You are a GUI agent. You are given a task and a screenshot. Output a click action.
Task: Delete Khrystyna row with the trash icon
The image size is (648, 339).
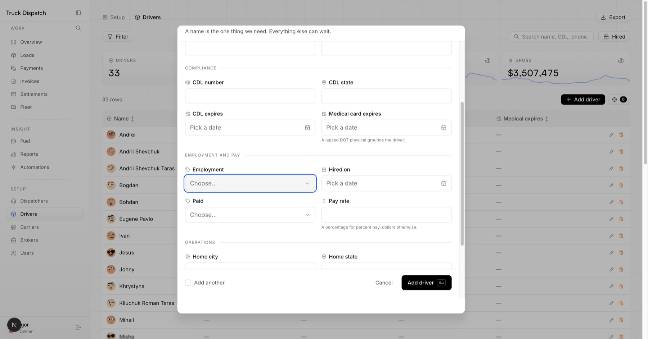pos(621,286)
